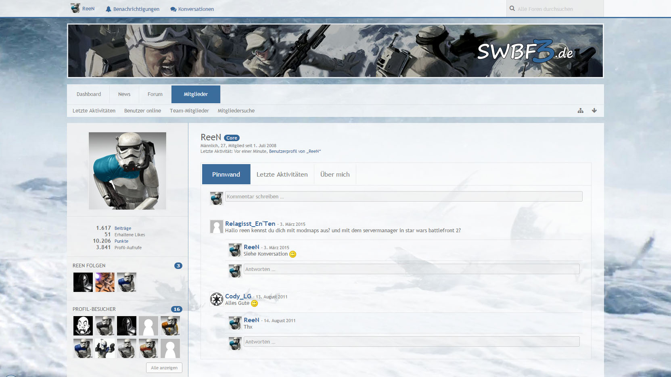Switch to Letzte Aktivitäten profile tab

(x=282, y=174)
